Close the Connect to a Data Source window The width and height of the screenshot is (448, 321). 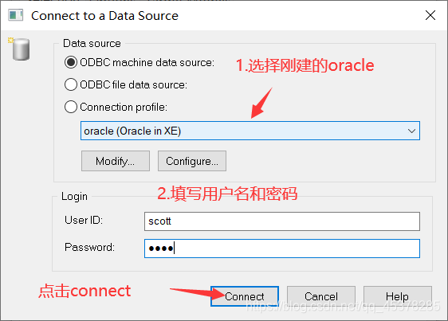(430, 15)
